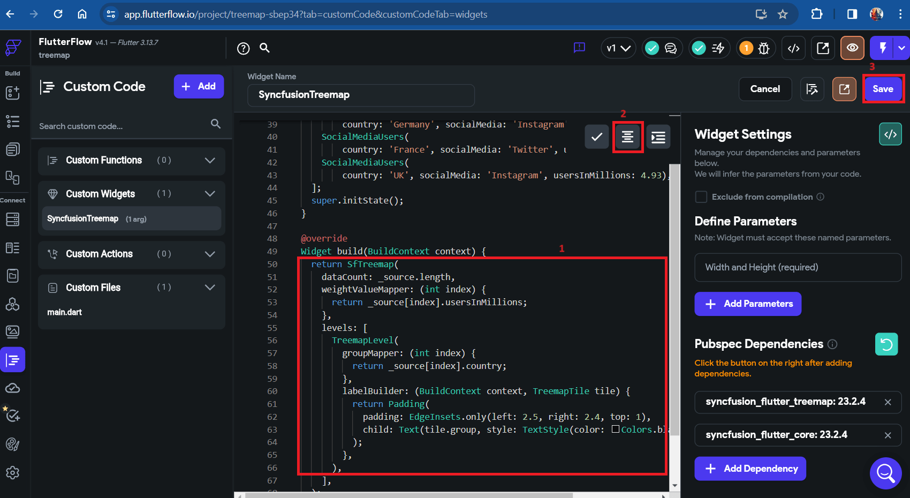Screen dimensions: 910x498
Task: Open the API Calls sidebar icon
Action: tap(13, 304)
